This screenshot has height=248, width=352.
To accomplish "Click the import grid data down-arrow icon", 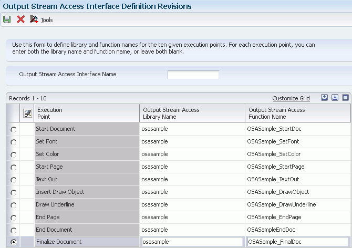I will [335, 98].
